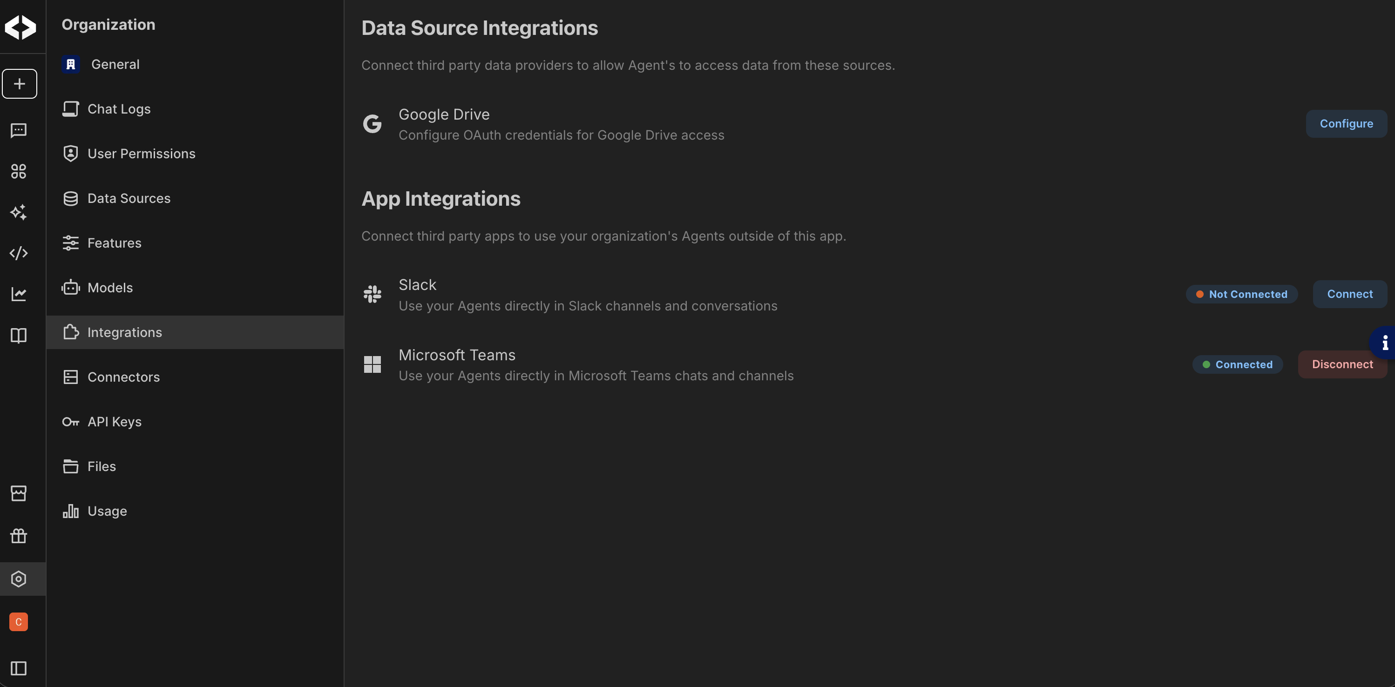This screenshot has height=687, width=1395.
Task: Click the Connectors server icon
Action: (x=70, y=377)
